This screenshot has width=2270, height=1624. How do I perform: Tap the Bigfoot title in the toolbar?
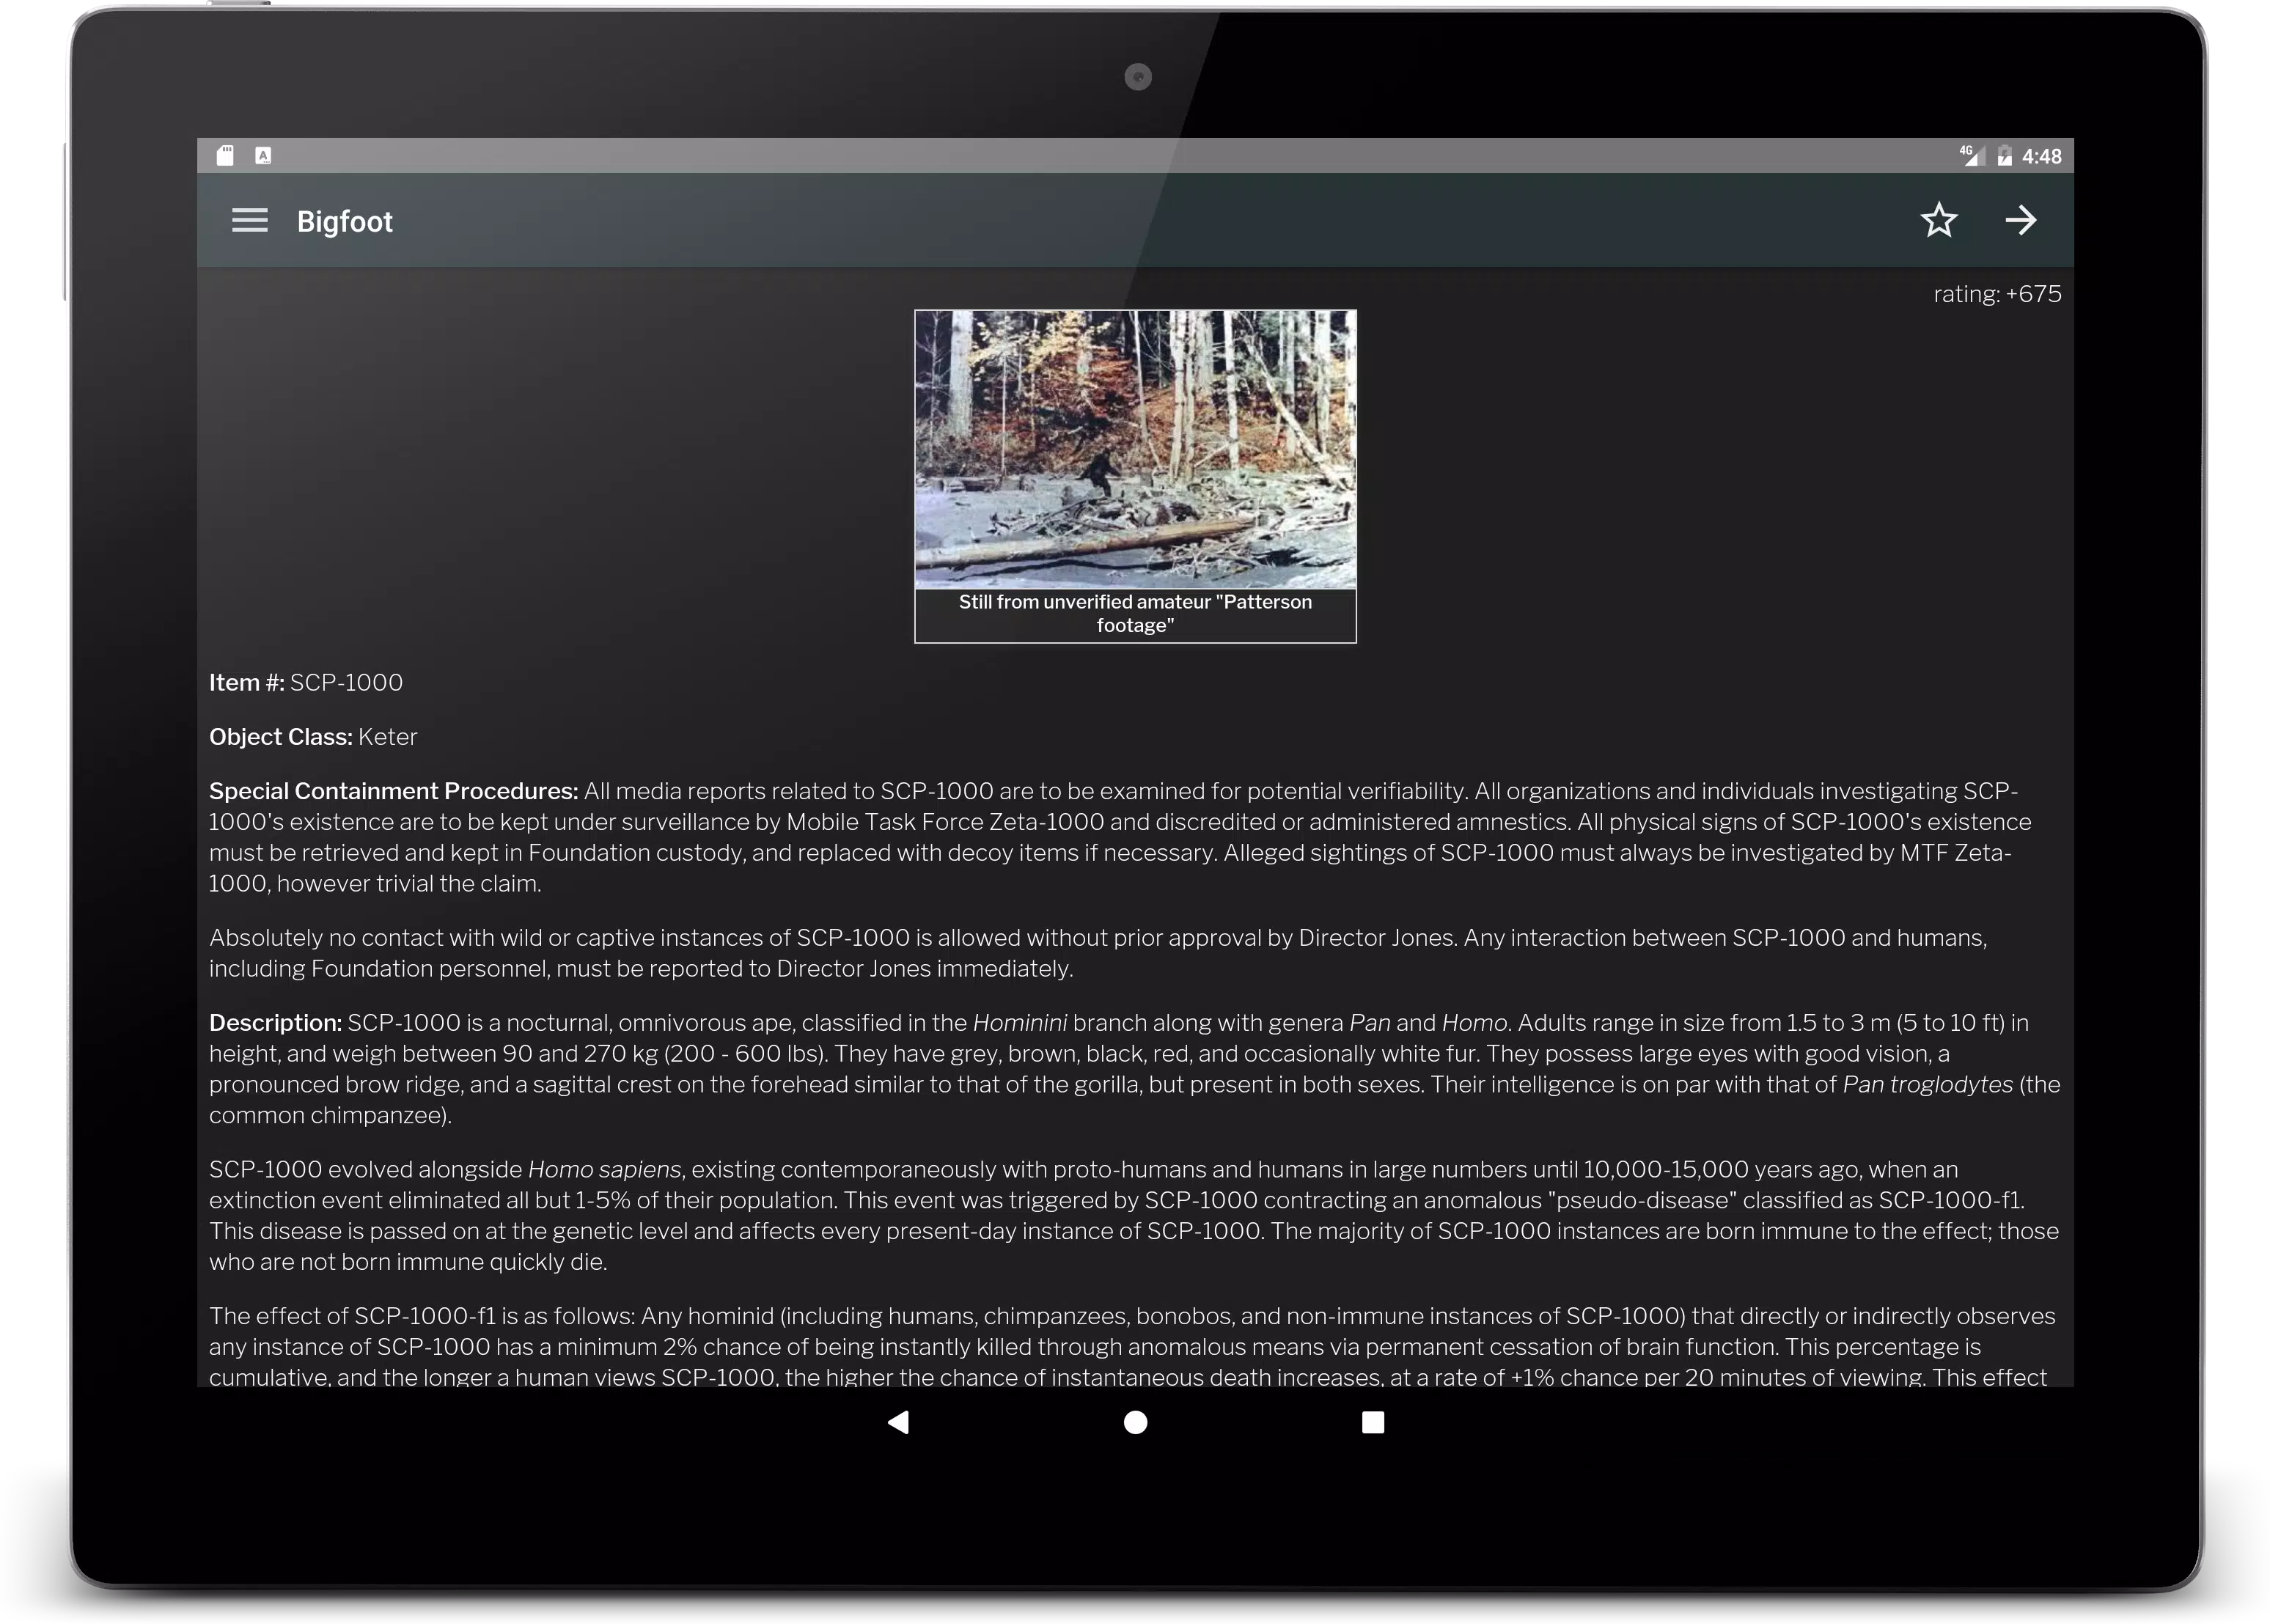pyautogui.click(x=344, y=221)
